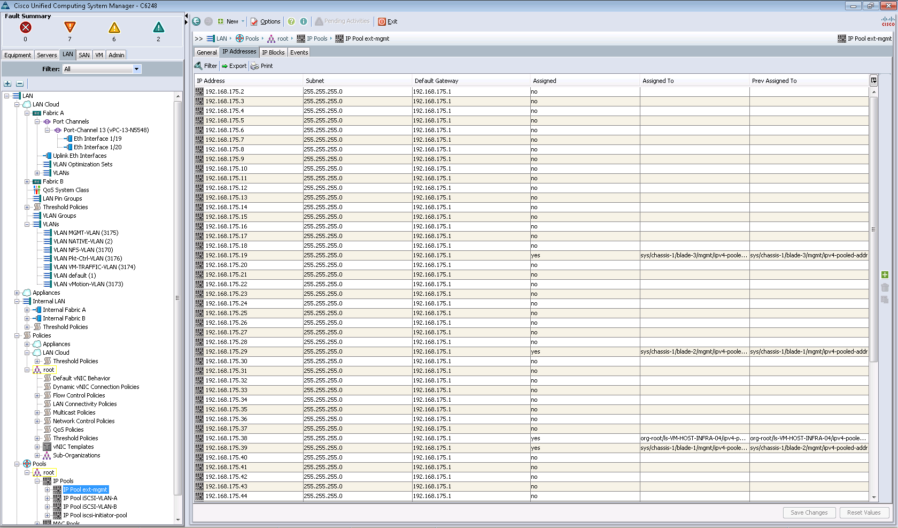Select LAN Connectivity Policies in tree
Screen dimensions: 898x528
[84, 404]
